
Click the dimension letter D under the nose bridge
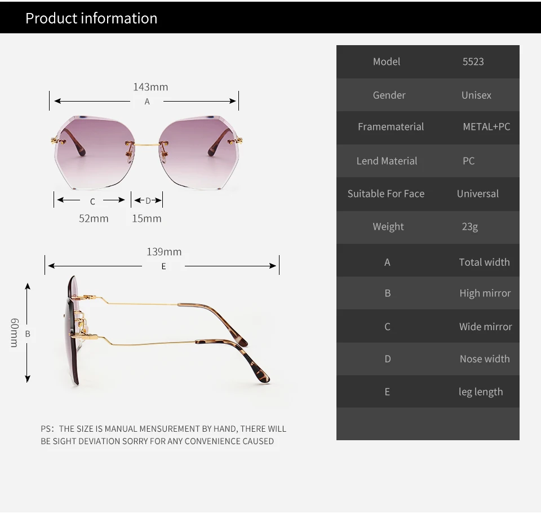[148, 201]
